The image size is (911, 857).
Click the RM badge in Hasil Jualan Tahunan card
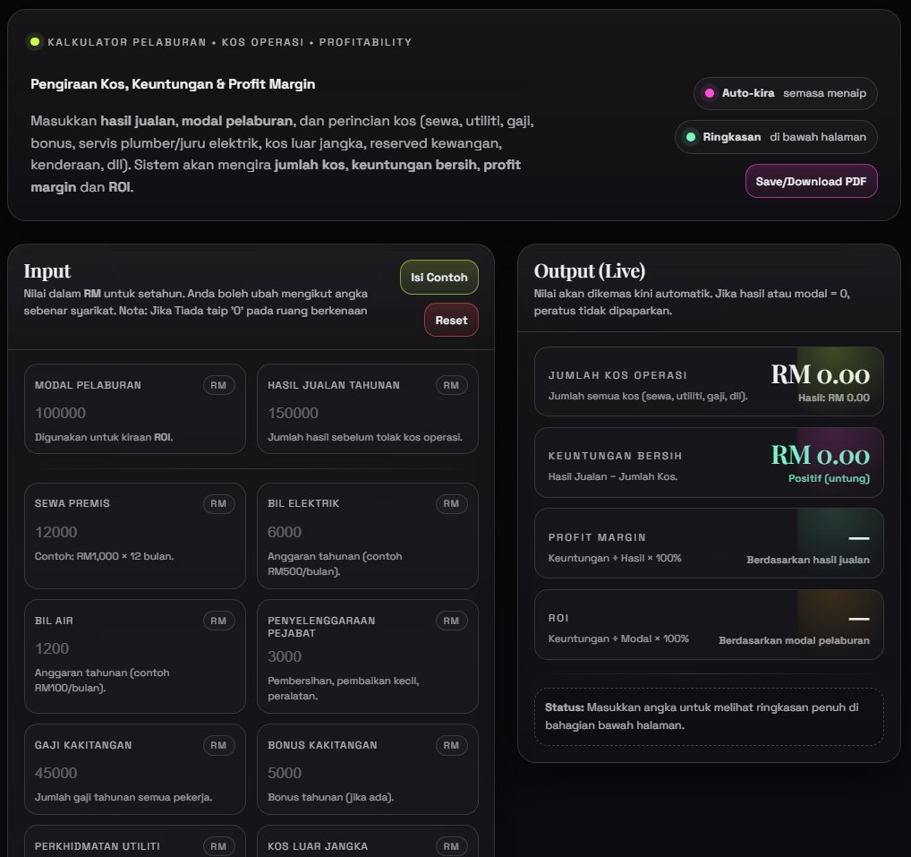pyautogui.click(x=451, y=385)
